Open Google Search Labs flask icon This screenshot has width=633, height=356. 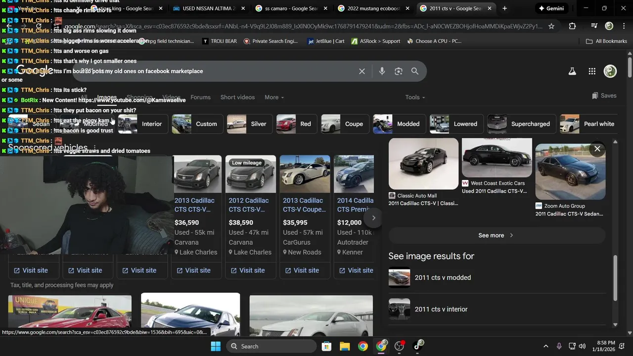[572, 71]
